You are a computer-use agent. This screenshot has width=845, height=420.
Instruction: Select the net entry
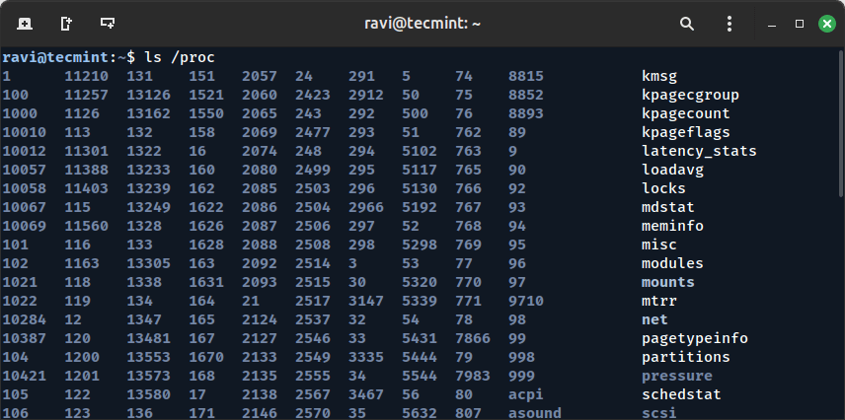(654, 319)
